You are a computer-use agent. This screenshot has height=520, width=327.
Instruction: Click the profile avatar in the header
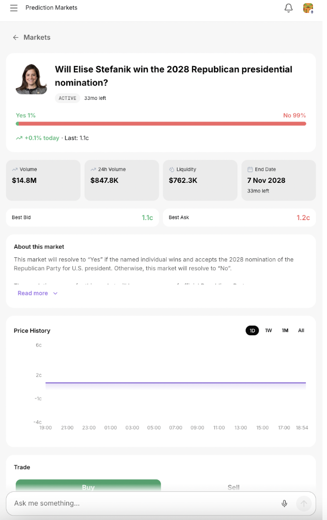pyautogui.click(x=308, y=8)
